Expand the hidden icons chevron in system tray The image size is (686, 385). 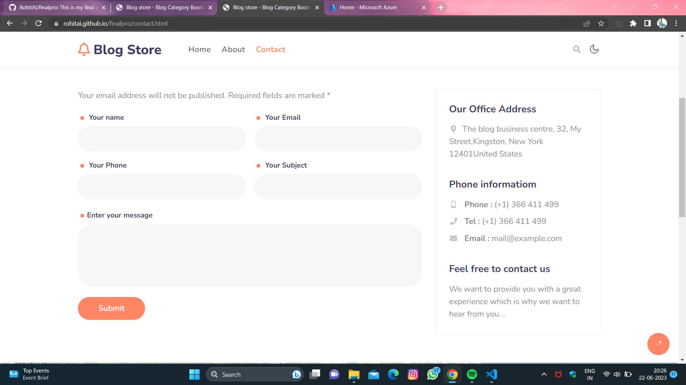click(x=544, y=374)
